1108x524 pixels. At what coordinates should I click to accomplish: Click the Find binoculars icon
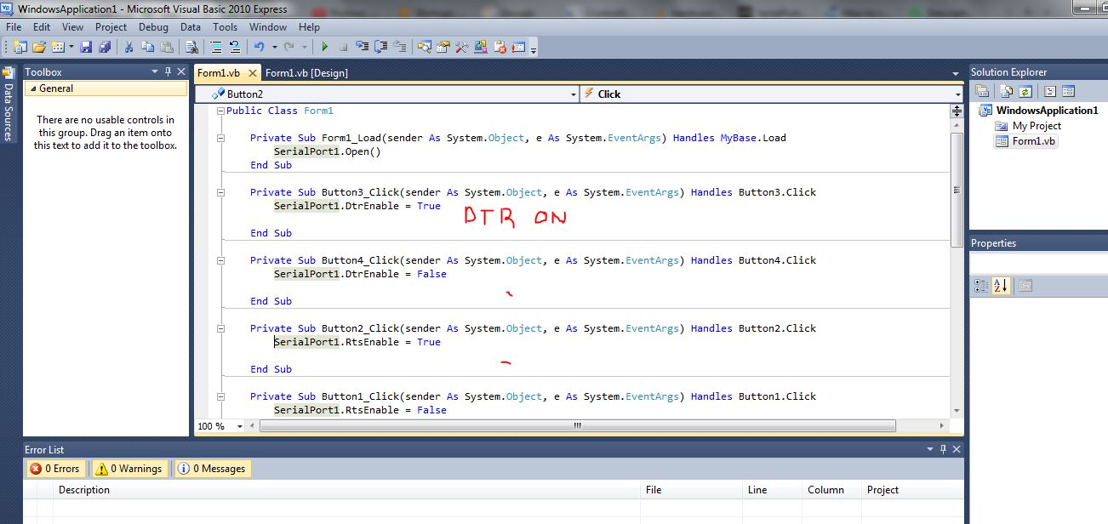192,48
